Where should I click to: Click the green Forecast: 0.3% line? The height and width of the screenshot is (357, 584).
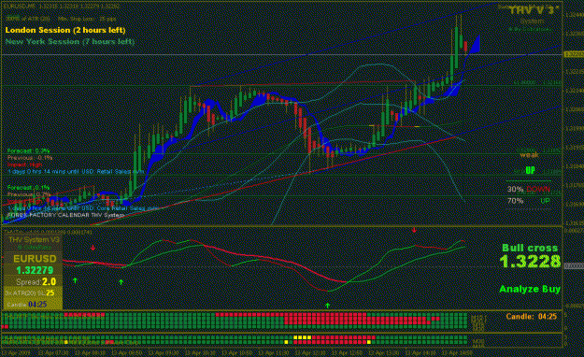[28, 150]
